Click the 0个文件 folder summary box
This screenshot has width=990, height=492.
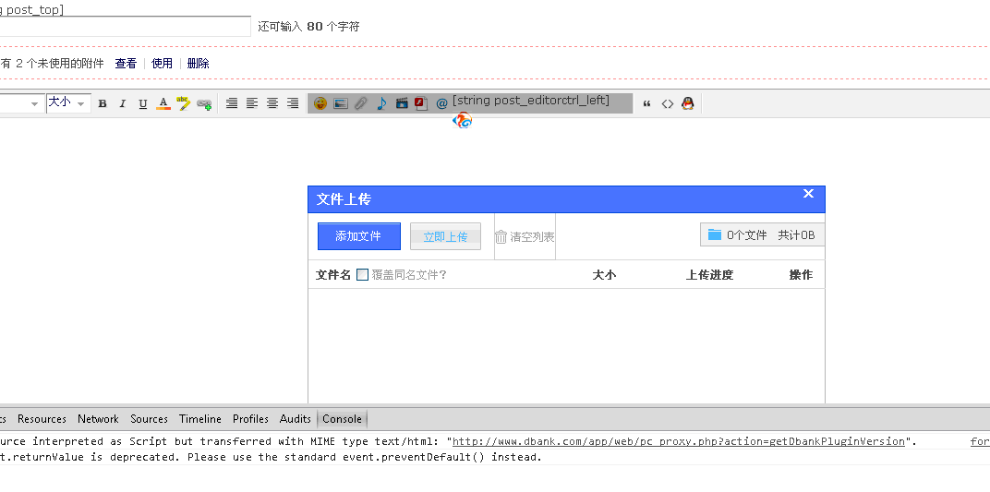[762, 234]
